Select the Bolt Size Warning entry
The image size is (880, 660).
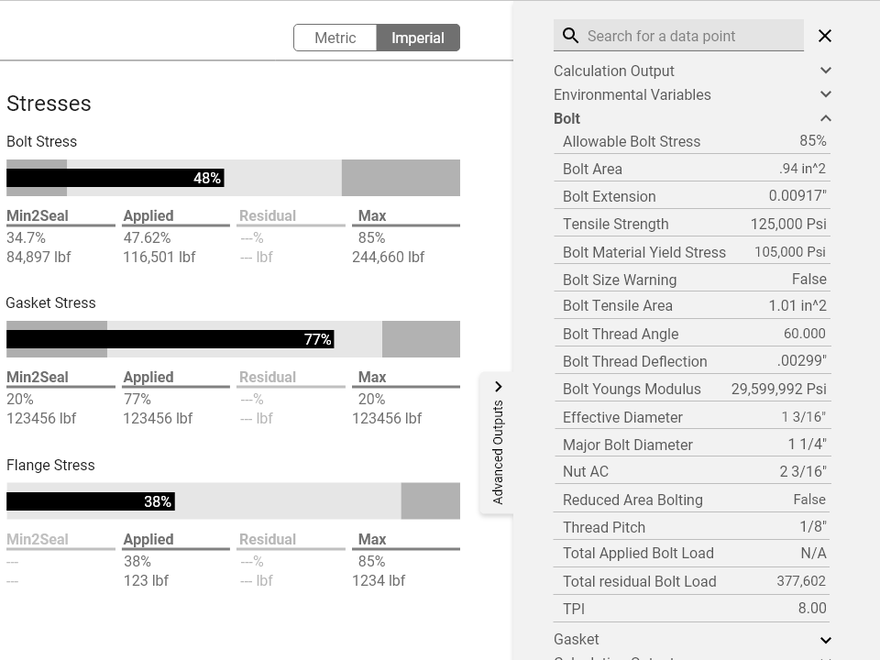pos(692,279)
